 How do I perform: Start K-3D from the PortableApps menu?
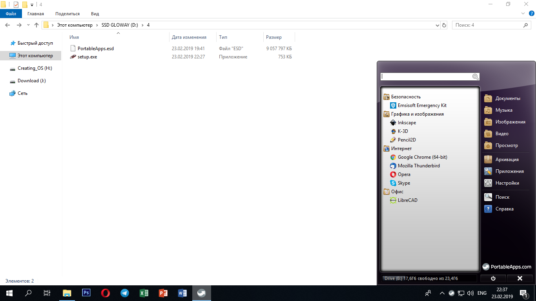click(x=399, y=131)
